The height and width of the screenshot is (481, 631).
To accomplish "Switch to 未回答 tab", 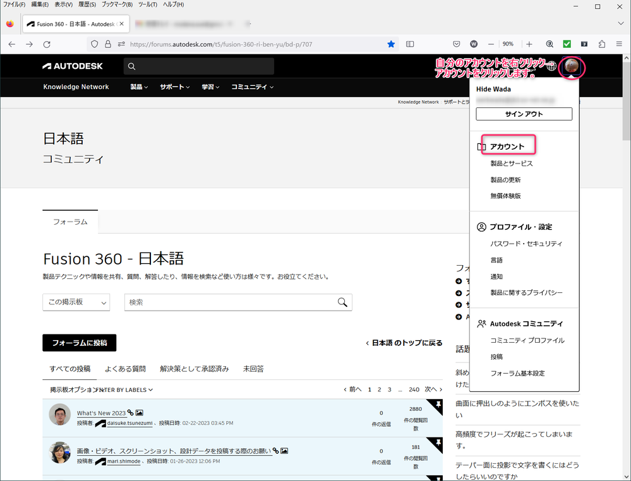I will (x=253, y=369).
